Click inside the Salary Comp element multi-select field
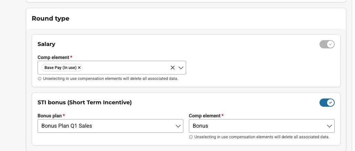 (124, 68)
